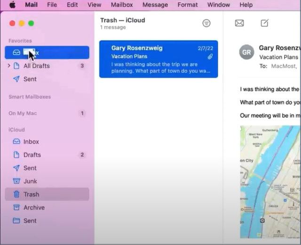Open the Help menu

tap(246, 5)
